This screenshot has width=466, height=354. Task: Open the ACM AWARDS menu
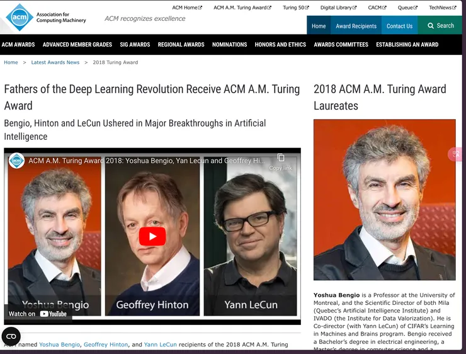click(x=18, y=45)
